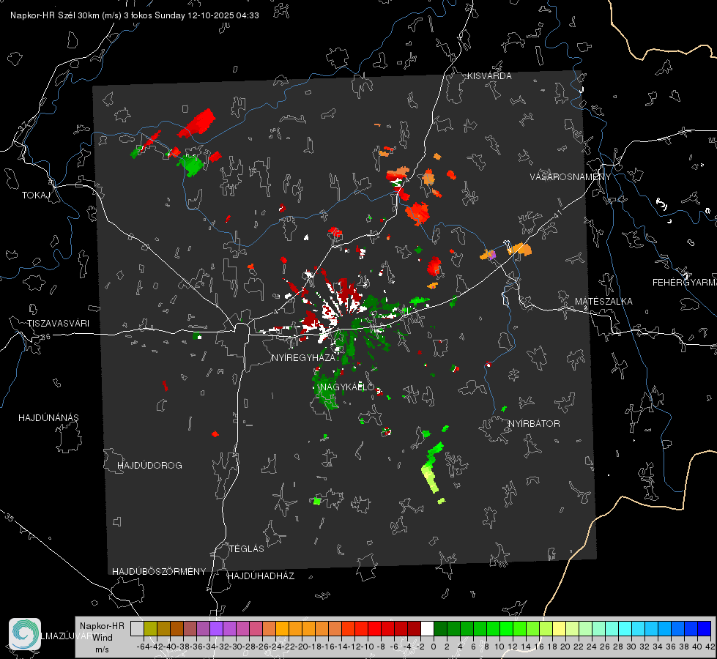Click the Napkor-HR legend title

pos(102,626)
